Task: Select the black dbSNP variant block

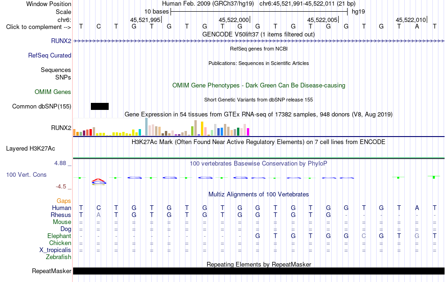Action: (x=100, y=106)
